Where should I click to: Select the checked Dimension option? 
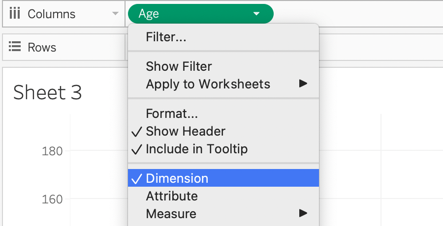point(177,178)
